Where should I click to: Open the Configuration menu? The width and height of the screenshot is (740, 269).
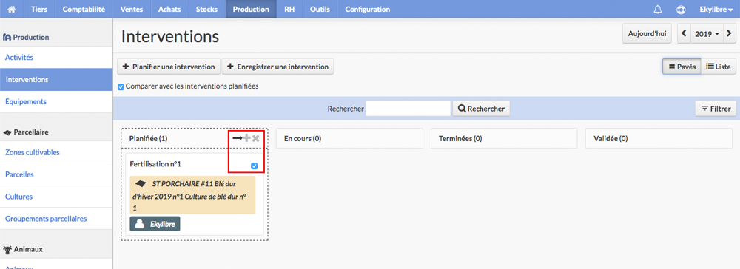click(368, 9)
